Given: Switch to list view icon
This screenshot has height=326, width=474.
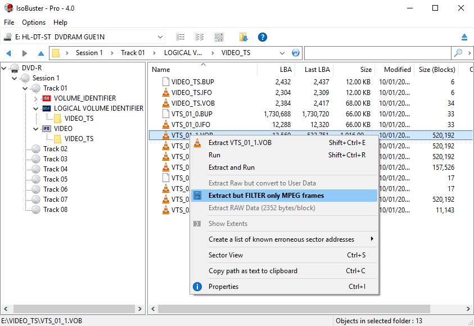Looking at the screenshot, I should 180,37.
